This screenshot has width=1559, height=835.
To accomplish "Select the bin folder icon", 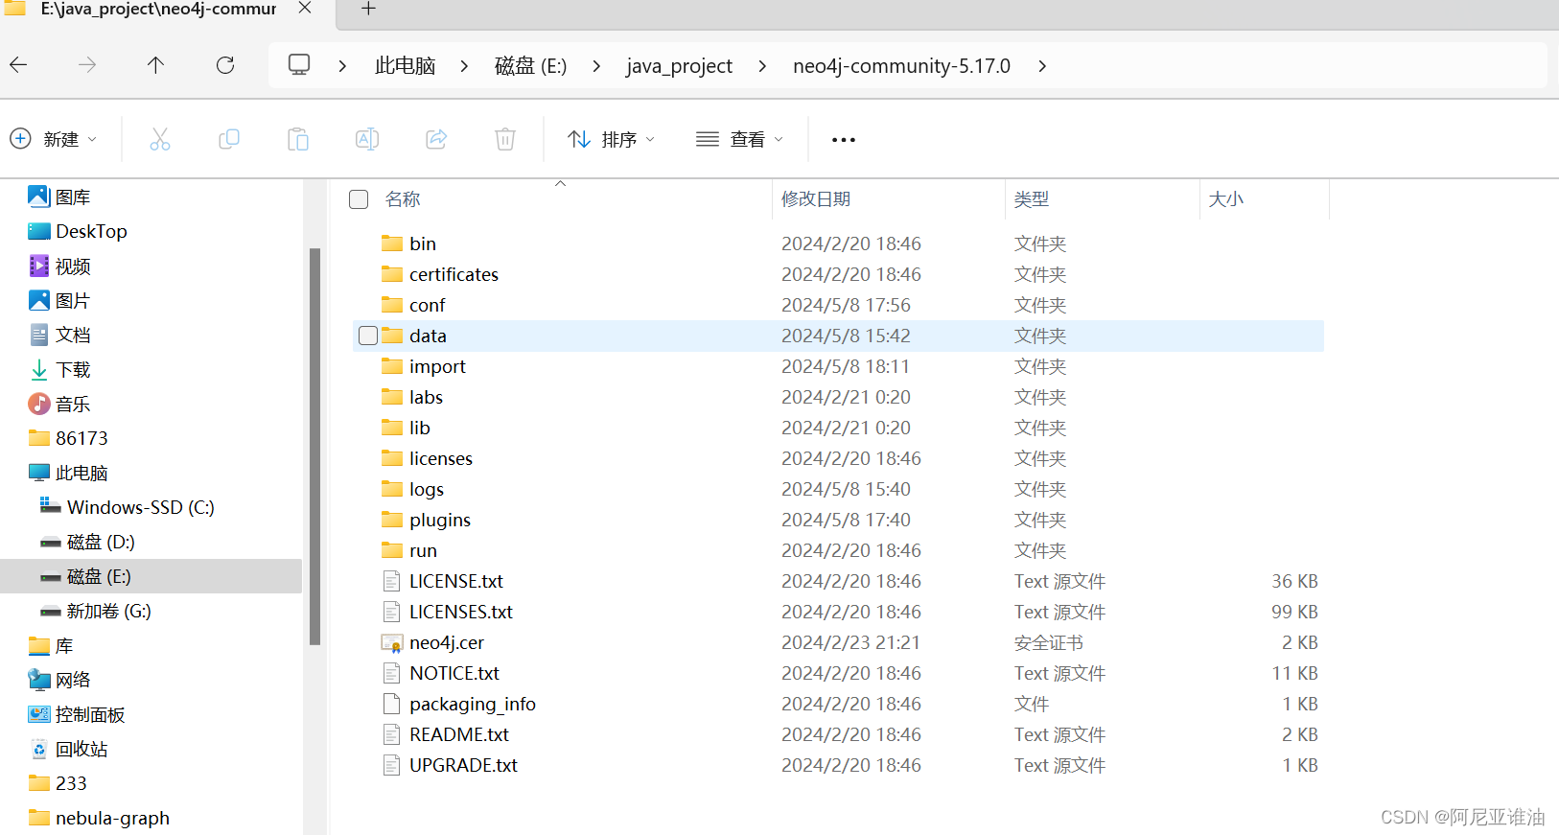I will pos(392,244).
